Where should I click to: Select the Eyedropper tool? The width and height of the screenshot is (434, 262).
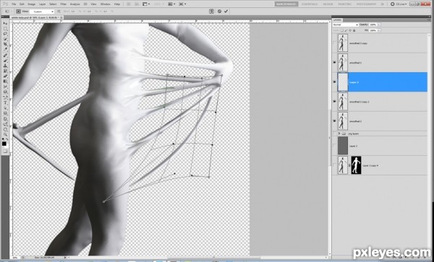point(5,48)
